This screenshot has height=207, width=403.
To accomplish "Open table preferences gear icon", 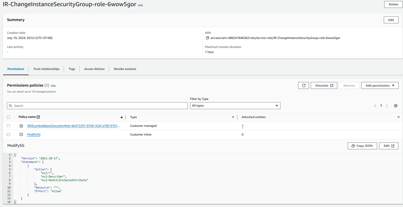I will [396, 106].
